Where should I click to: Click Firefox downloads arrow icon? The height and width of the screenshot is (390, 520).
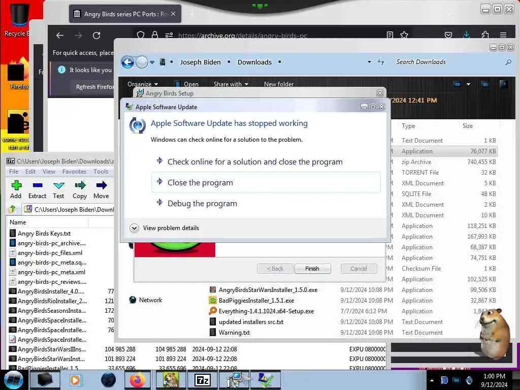(x=466, y=35)
